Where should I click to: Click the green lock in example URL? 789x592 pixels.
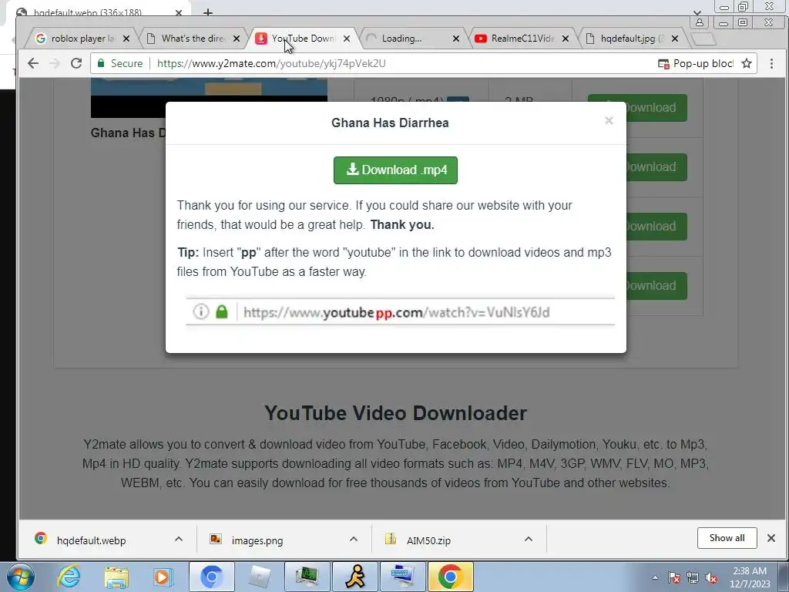[222, 311]
